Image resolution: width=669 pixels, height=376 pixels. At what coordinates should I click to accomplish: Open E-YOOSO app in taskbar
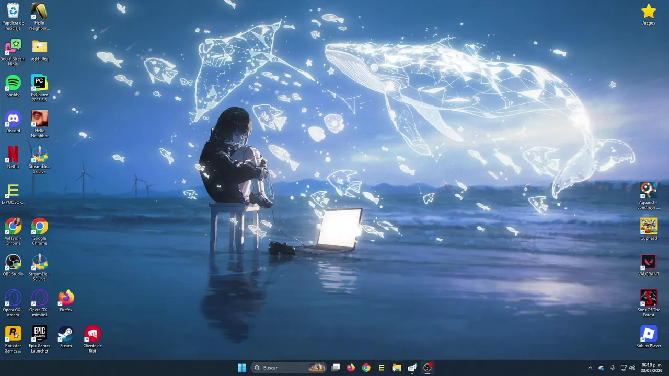tap(382, 368)
